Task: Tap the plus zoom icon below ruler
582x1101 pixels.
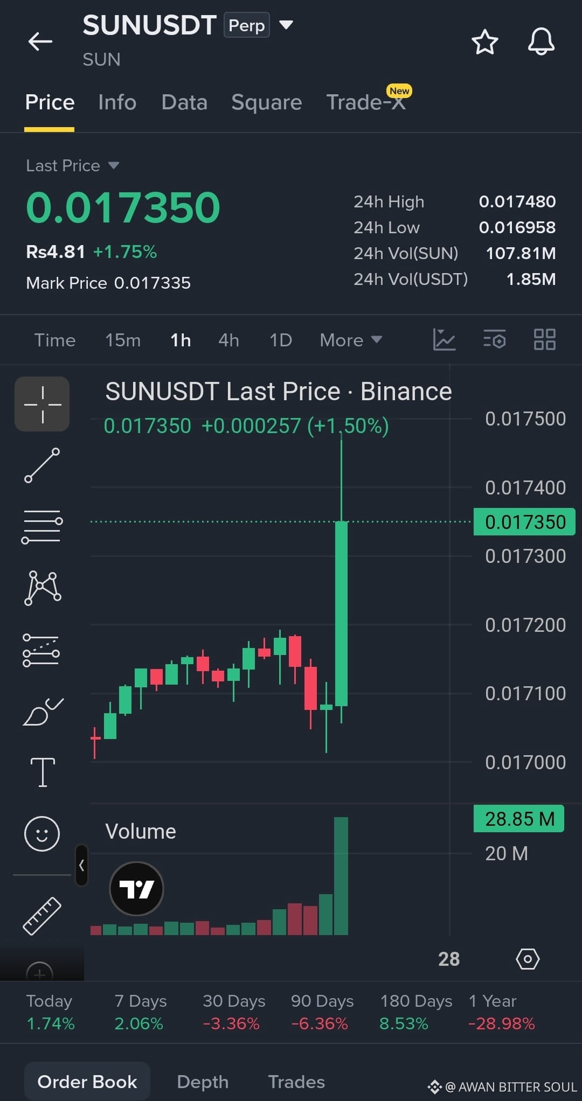Action: pos(40,971)
